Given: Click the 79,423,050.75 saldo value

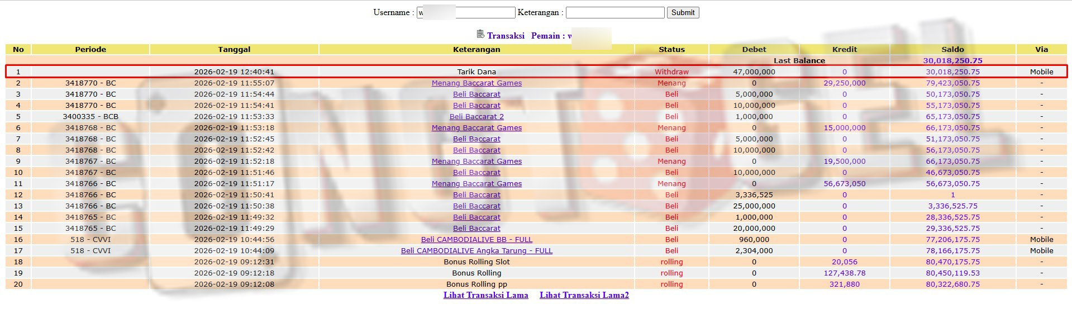Looking at the screenshot, I should [x=952, y=83].
